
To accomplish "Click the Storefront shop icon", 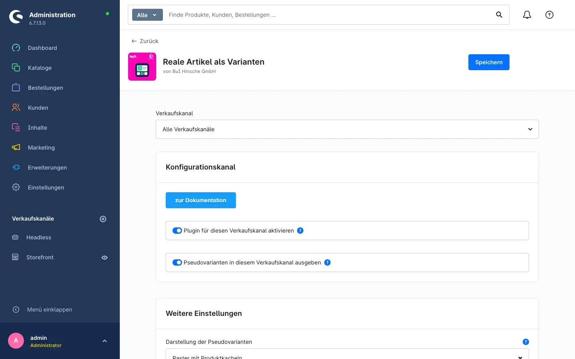I will (x=15, y=257).
